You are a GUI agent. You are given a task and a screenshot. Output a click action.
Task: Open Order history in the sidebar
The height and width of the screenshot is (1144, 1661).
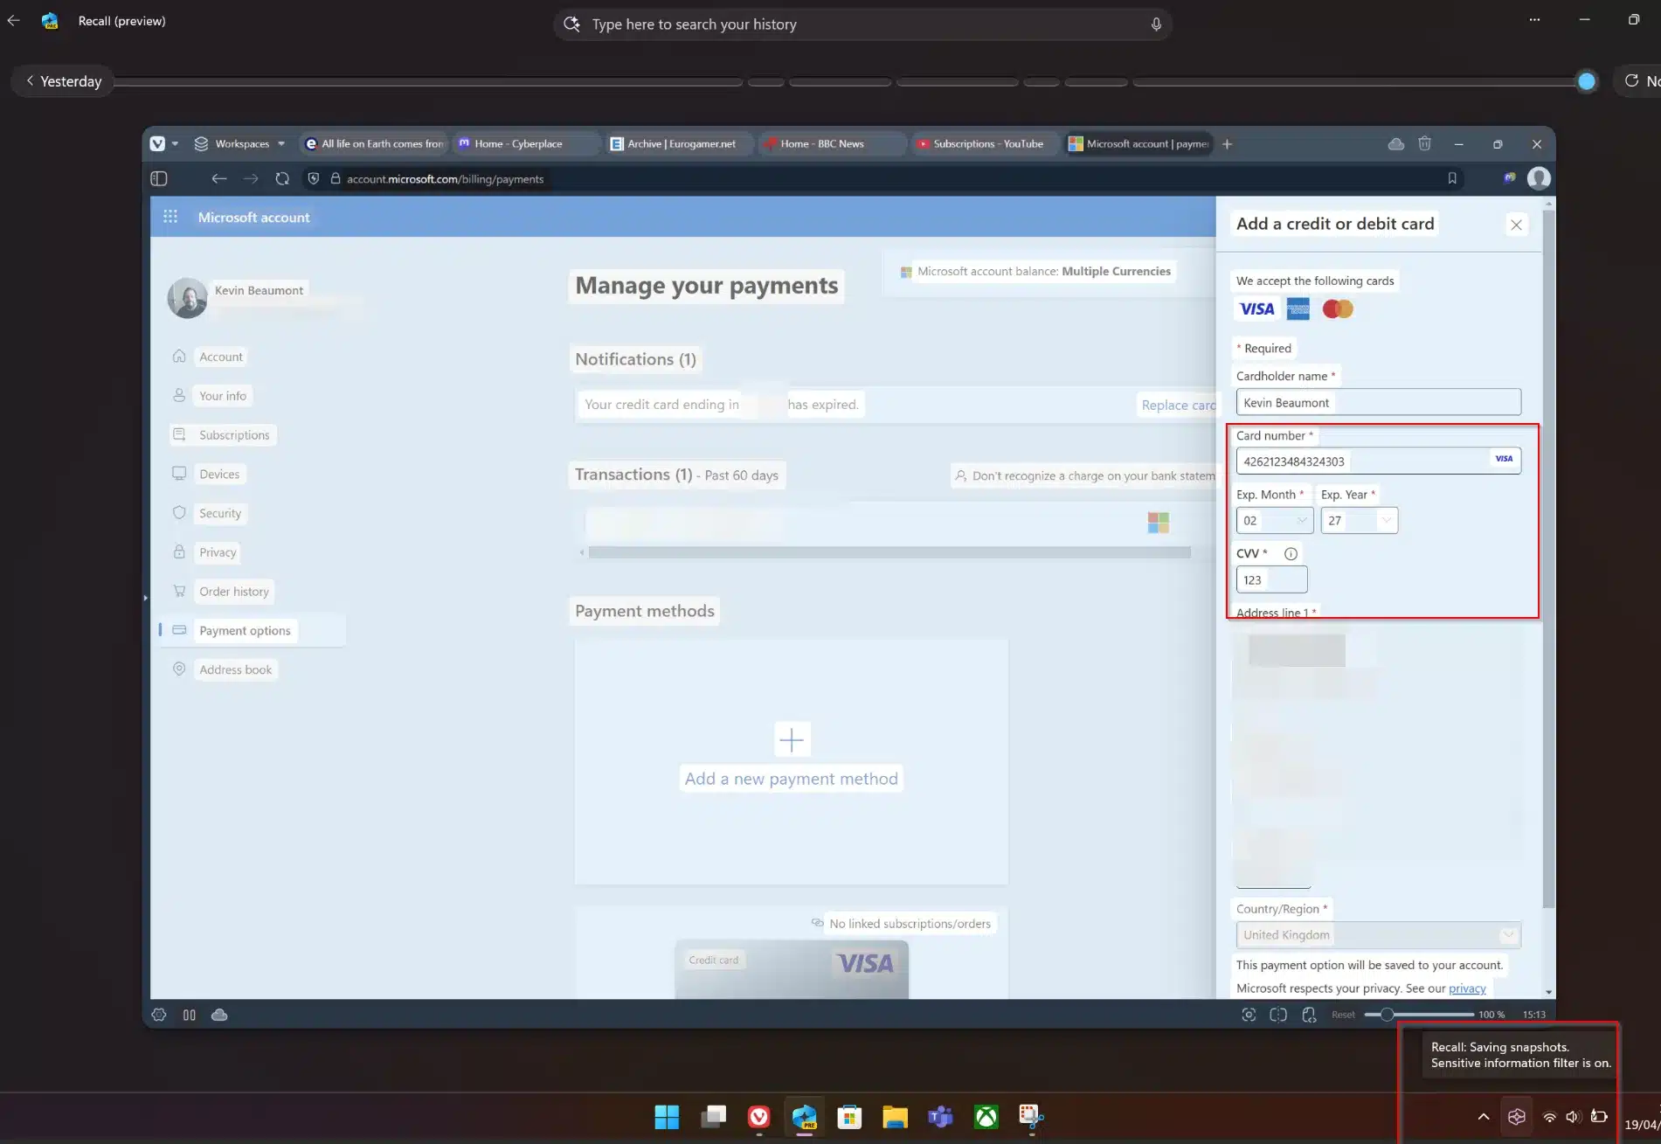[234, 592]
